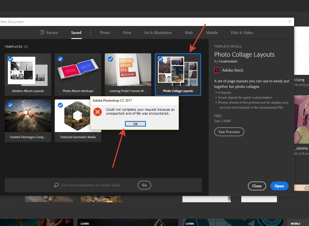Image resolution: width=309 pixels, height=226 pixels.
Task: Click the FREE price label
Action: [x=218, y=116]
